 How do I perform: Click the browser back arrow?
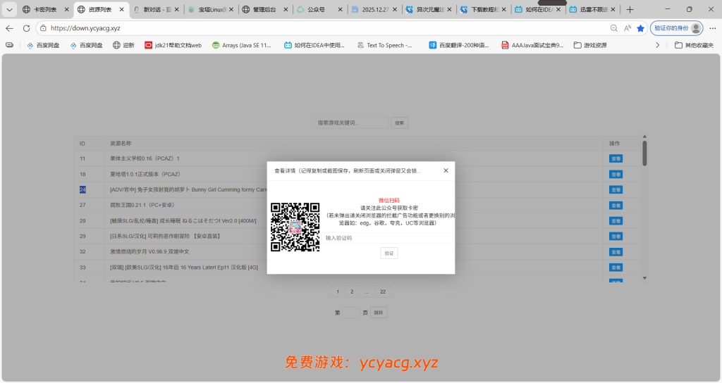click(10, 28)
